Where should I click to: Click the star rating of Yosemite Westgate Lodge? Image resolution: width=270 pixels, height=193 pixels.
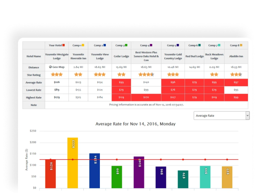(x=57, y=75)
